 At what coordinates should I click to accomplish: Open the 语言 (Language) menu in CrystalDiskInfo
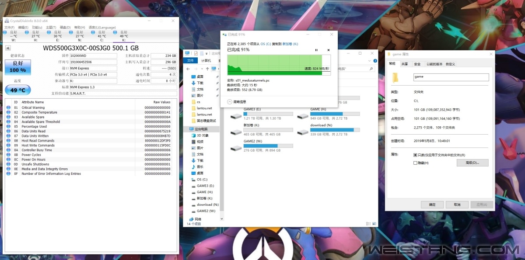(102, 28)
